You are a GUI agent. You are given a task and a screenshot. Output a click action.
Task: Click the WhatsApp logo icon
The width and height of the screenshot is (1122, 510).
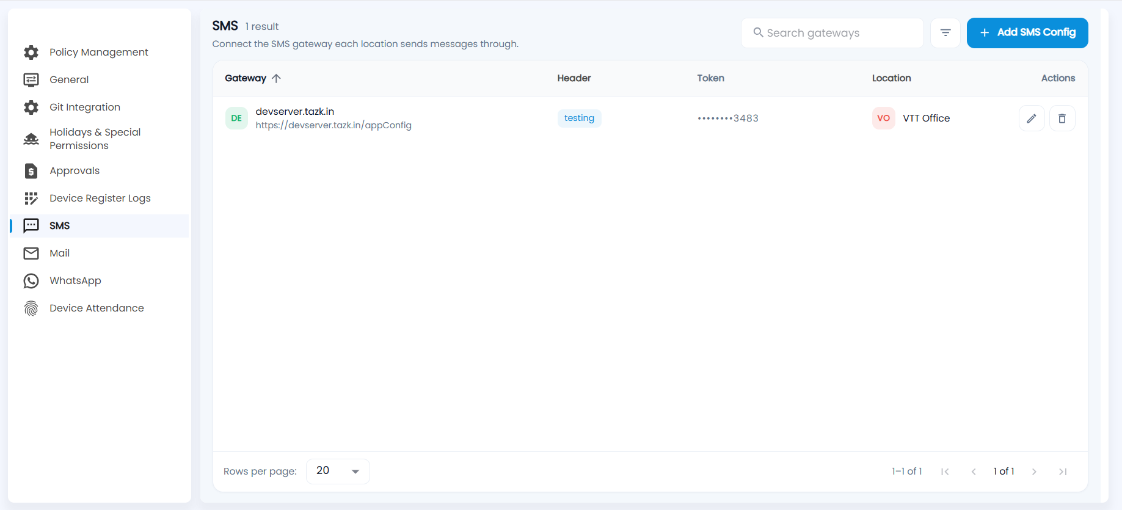pyautogui.click(x=31, y=281)
